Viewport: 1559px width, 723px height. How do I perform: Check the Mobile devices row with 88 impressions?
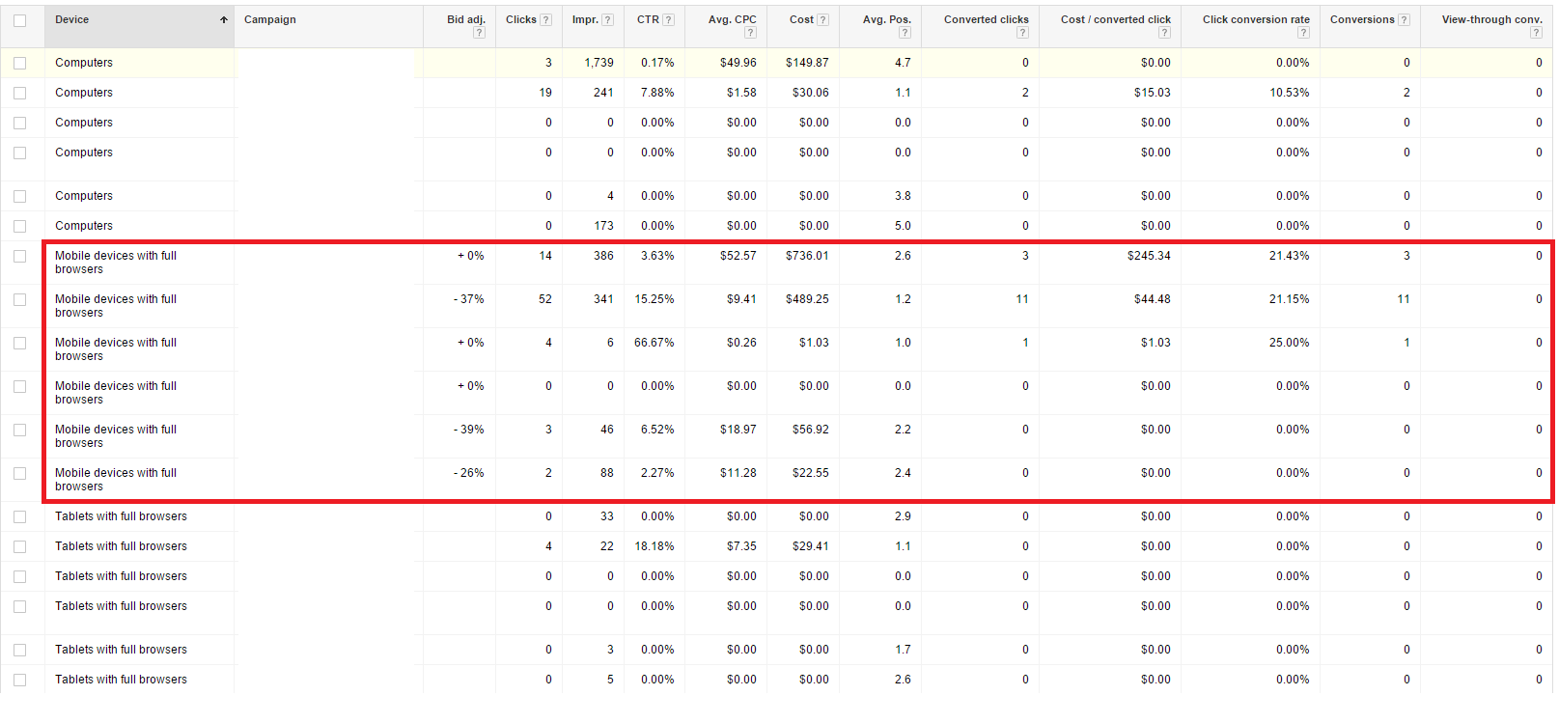tap(20, 473)
